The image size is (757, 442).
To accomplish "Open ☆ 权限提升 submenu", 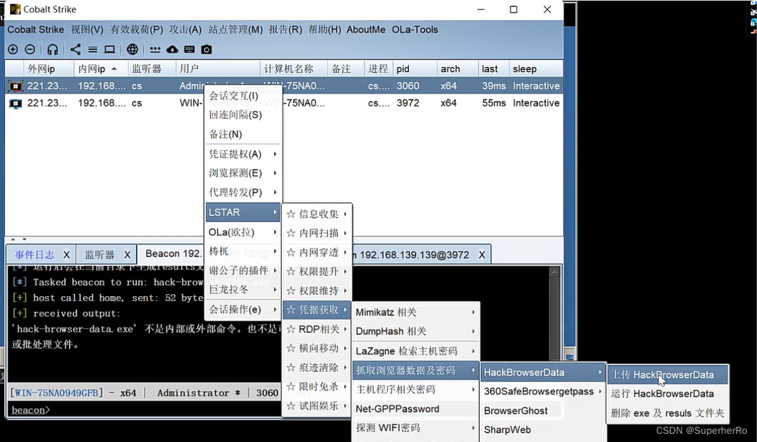I will click(317, 272).
